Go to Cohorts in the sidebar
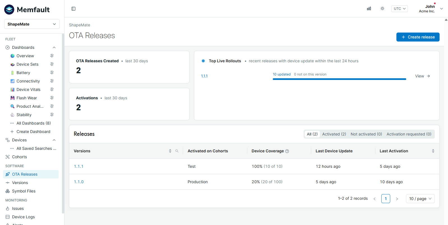This screenshot has height=225, width=448. pyautogui.click(x=19, y=157)
